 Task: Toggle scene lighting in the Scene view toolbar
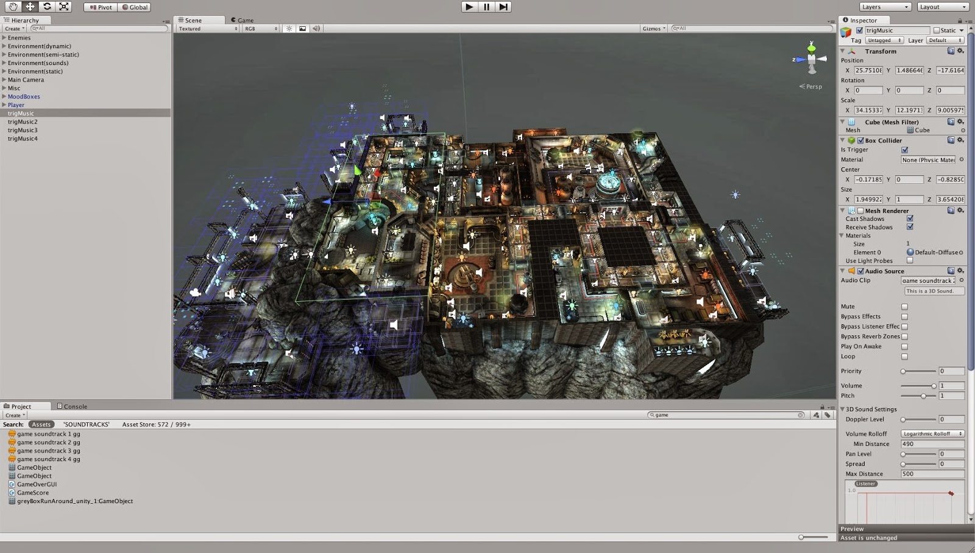tap(289, 28)
